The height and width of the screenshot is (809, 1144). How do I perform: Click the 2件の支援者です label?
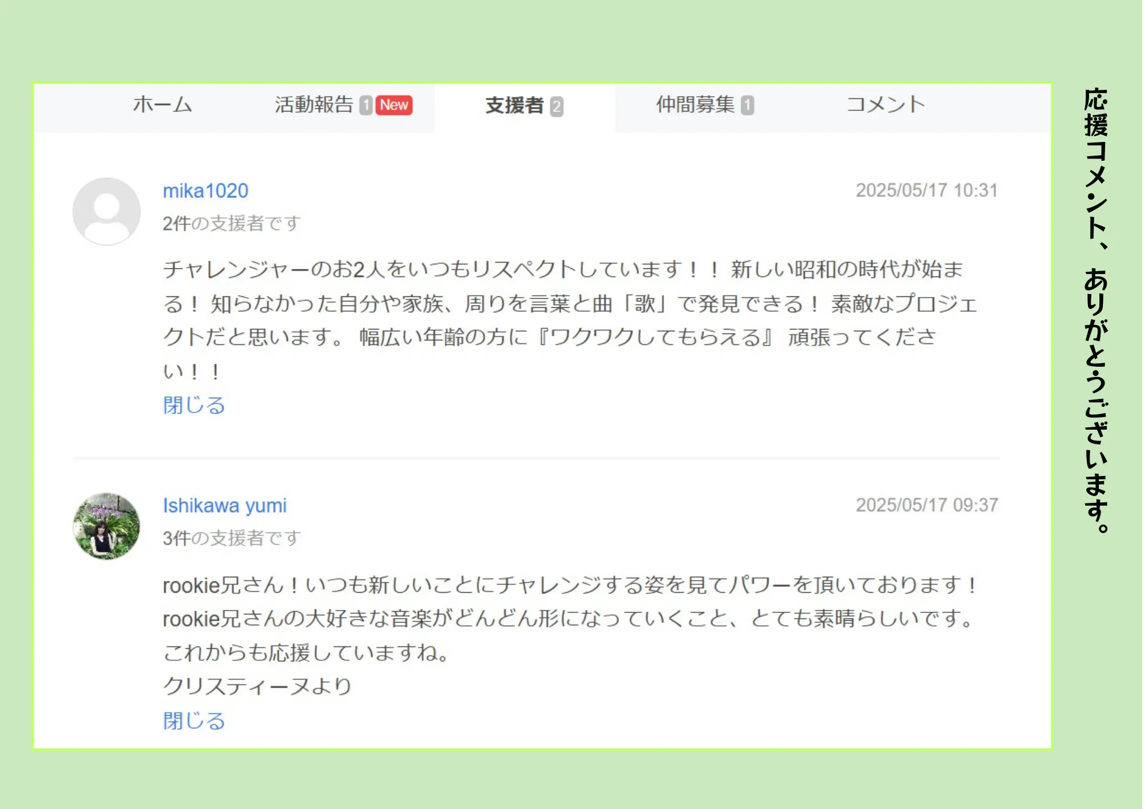232,224
